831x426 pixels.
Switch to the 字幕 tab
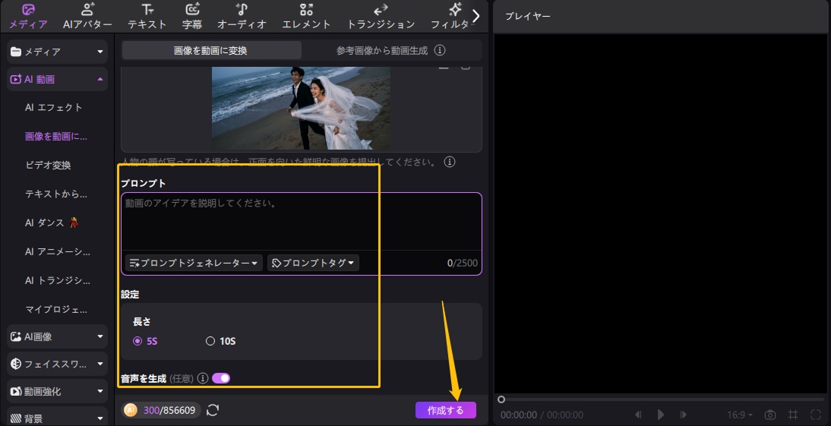point(192,17)
